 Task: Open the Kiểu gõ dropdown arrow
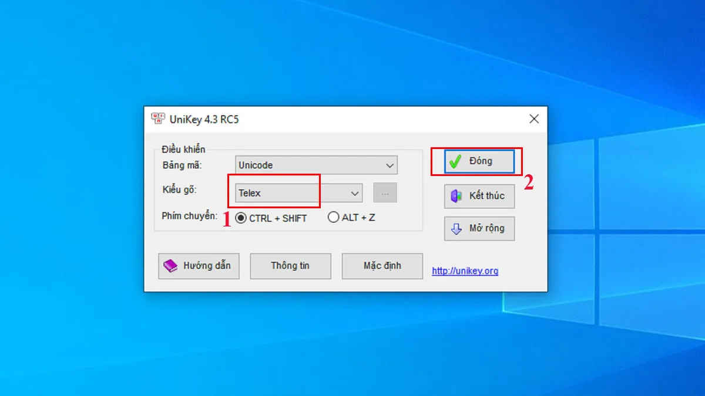click(x=355, y=193)
